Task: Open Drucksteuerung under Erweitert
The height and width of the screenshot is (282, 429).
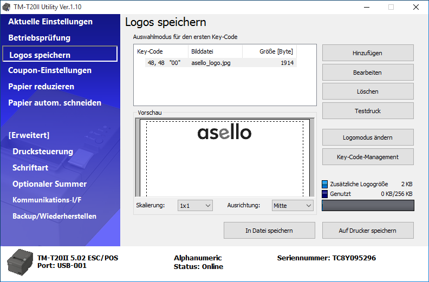Action: click(x=43, y=152)
